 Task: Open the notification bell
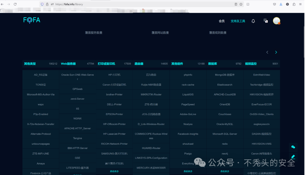tap(253, 21)
